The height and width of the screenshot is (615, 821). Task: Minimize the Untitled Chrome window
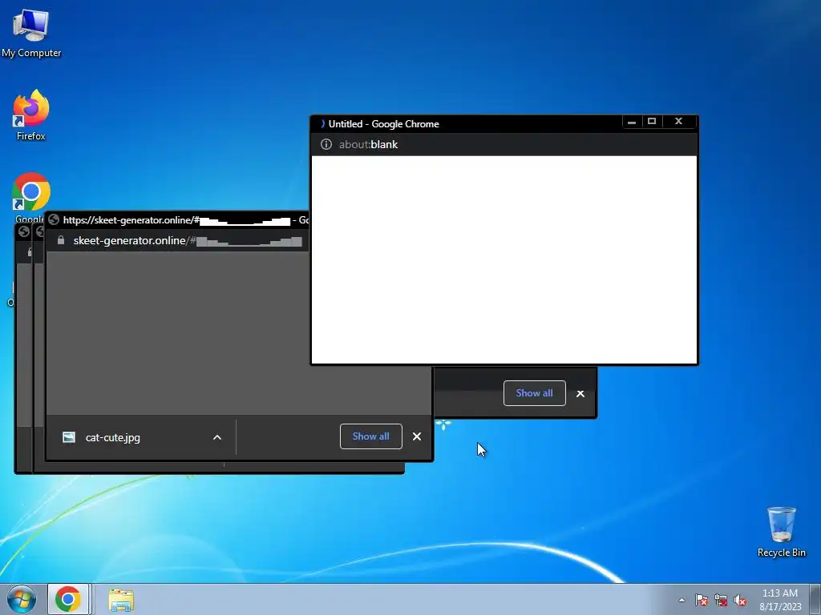[x=632, y=122]
